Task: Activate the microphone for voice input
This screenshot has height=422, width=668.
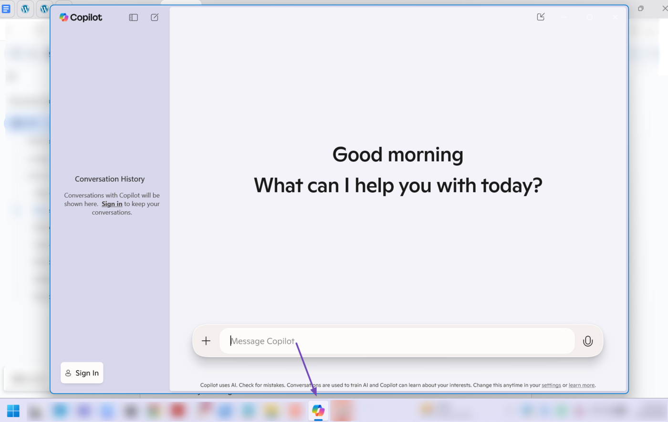Action: click(587, 341)
